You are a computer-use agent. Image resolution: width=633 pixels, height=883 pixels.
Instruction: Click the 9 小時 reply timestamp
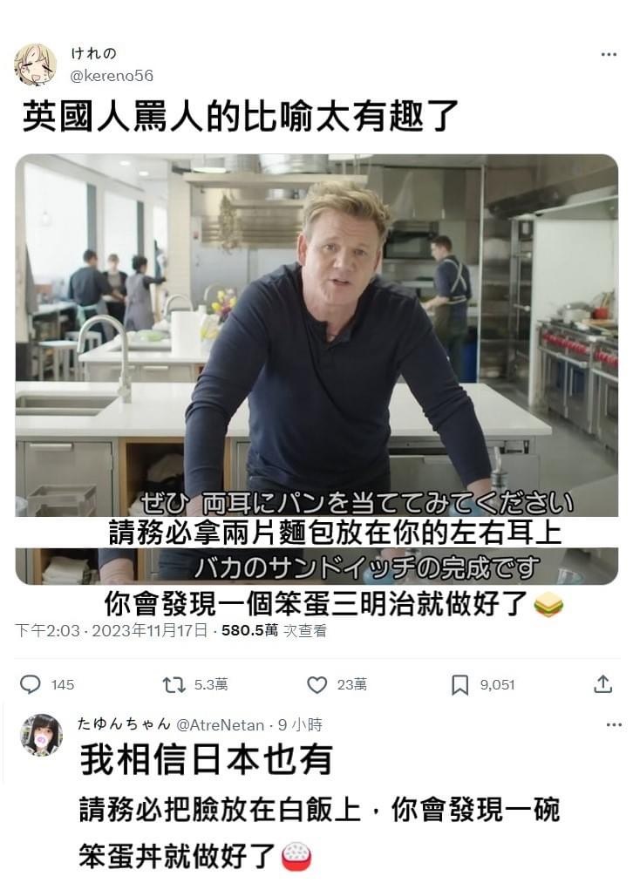[x=300, y=724]
